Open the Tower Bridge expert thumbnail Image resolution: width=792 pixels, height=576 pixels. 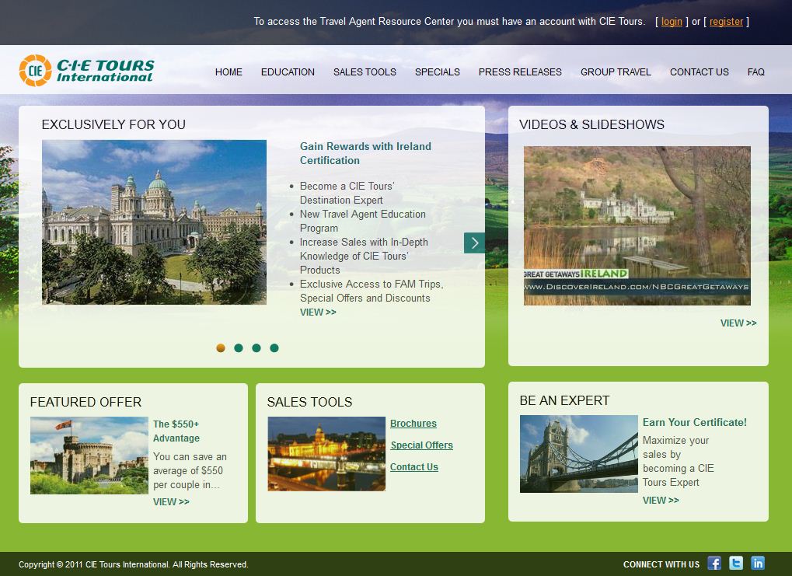point(579,454)
